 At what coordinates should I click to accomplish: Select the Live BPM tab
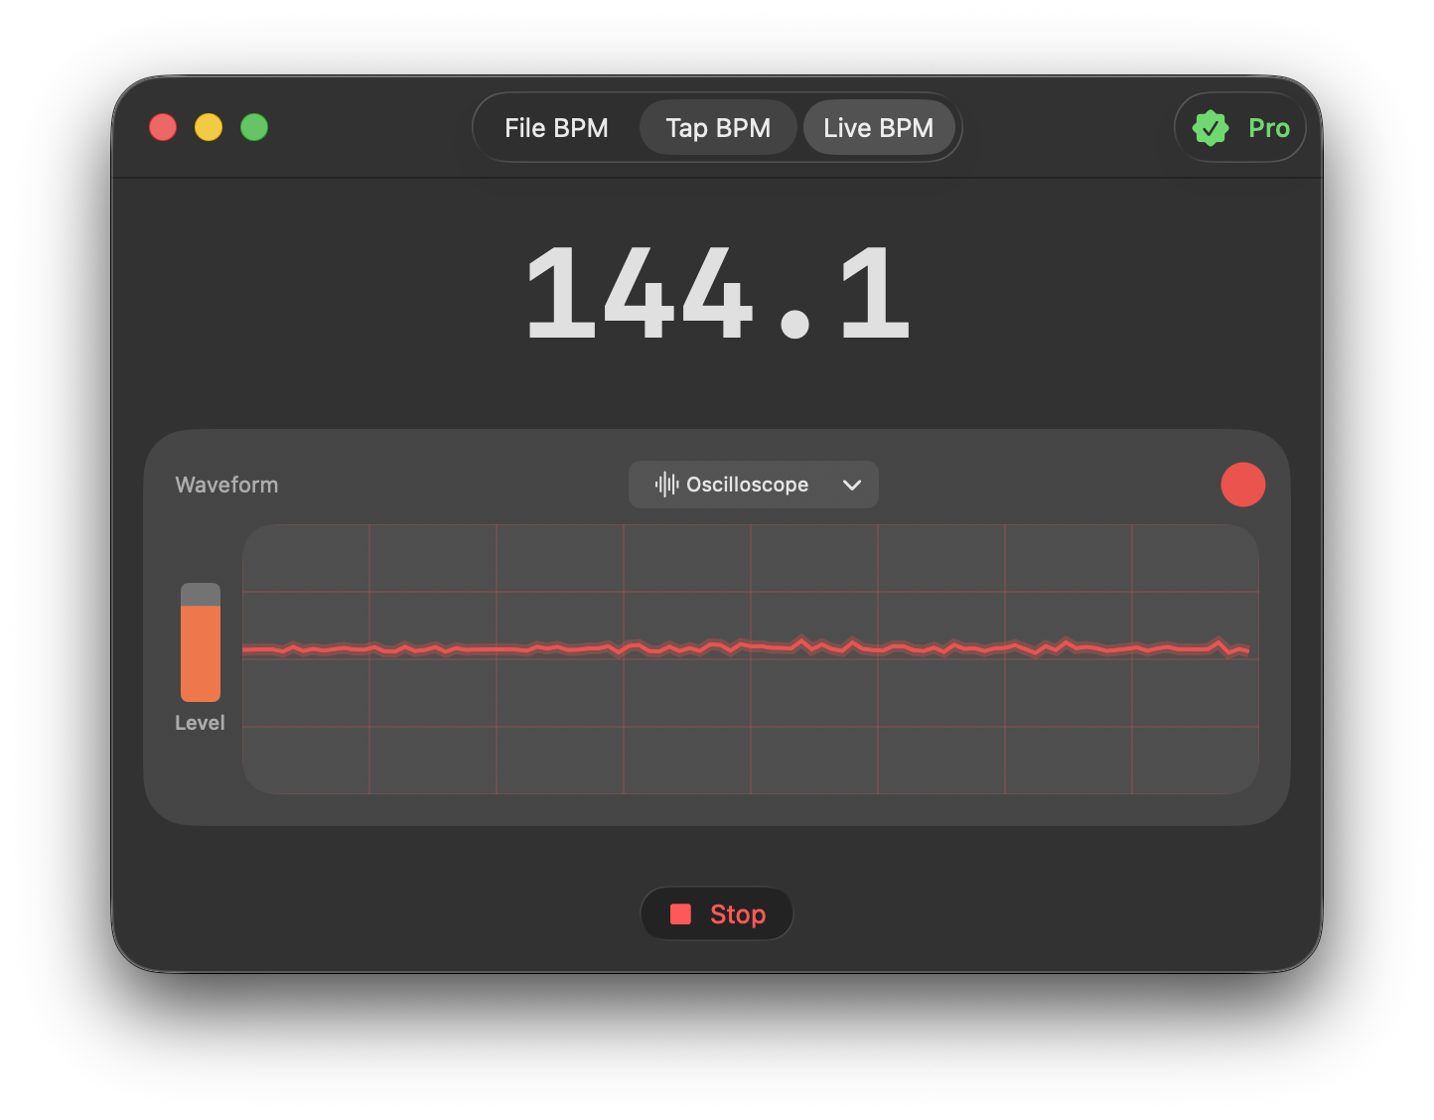[x=879, y=128]
